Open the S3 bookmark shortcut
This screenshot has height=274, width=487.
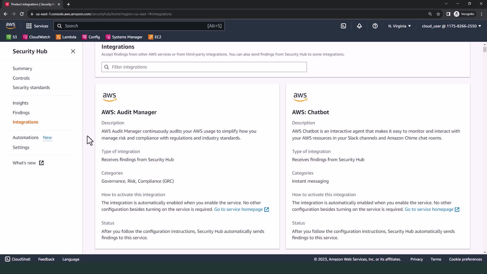click(12, 37)
